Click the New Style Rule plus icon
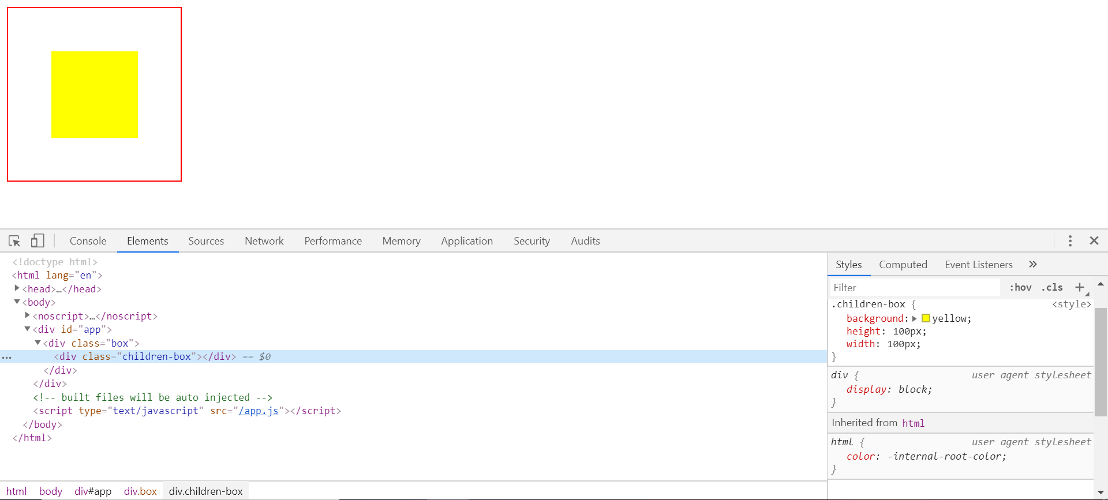This screenshot has width=1108, height=500. pos(1079,287)
